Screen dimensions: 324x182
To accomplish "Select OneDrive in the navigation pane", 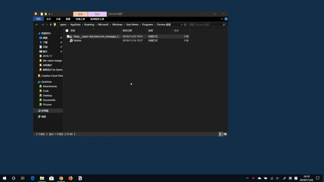I will coord(46,82).
